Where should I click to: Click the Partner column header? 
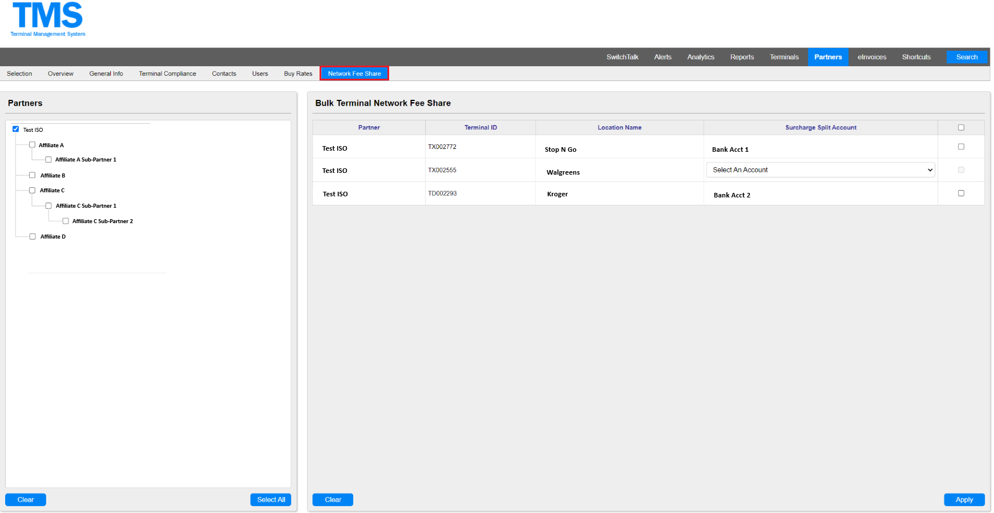tap(369, 128)
